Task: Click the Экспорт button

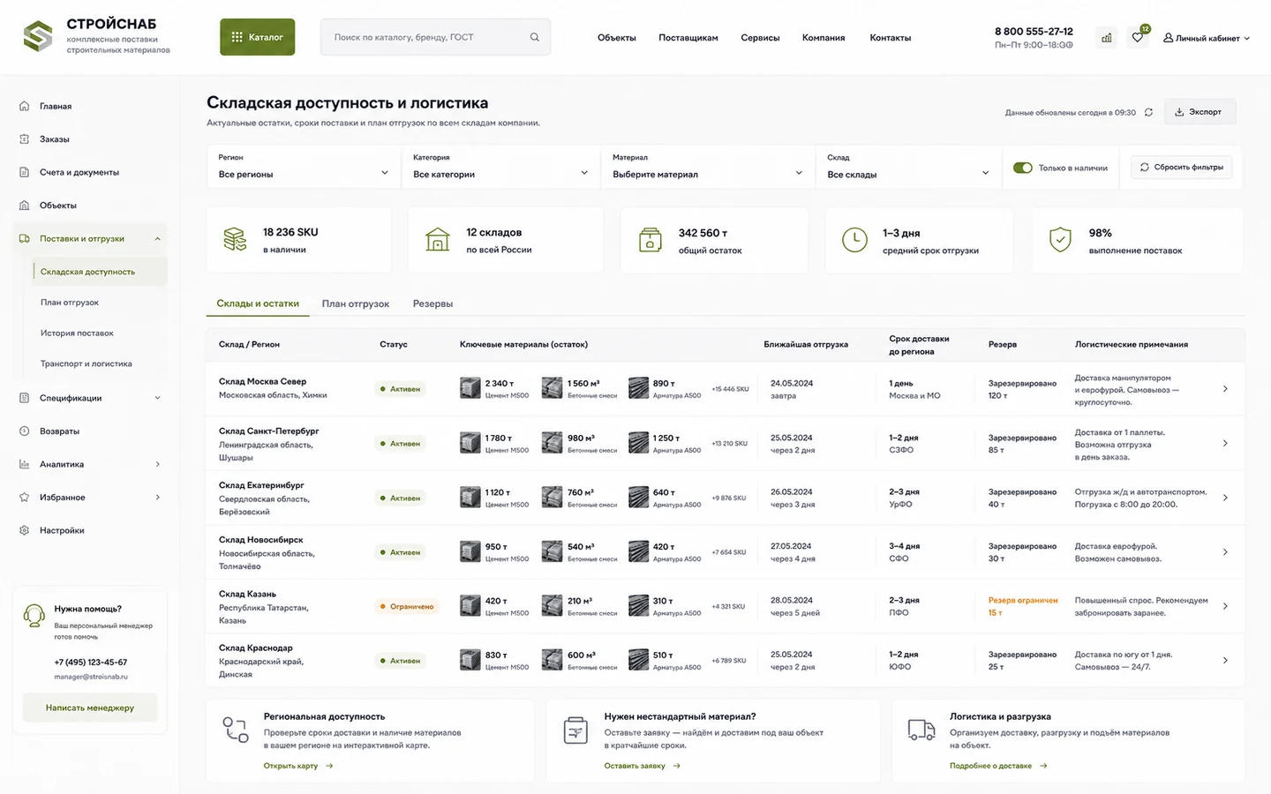Action: pos(1200,112)
